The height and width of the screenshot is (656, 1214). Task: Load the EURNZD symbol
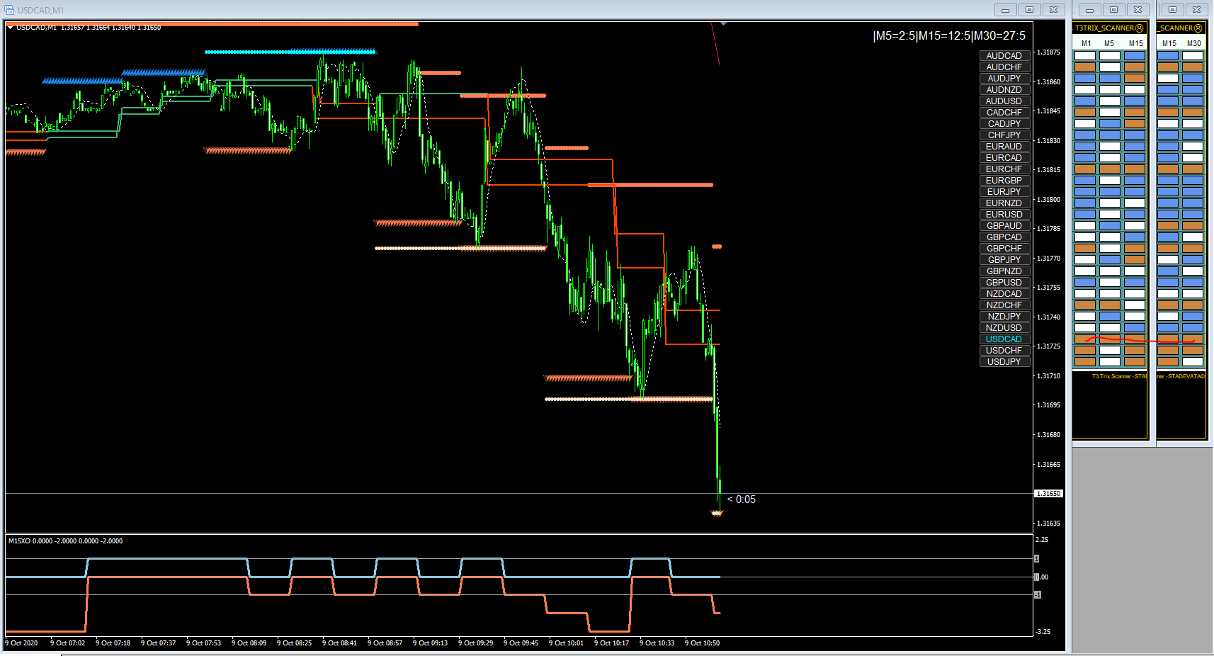pyautogui.click(x=1004, y=203)
